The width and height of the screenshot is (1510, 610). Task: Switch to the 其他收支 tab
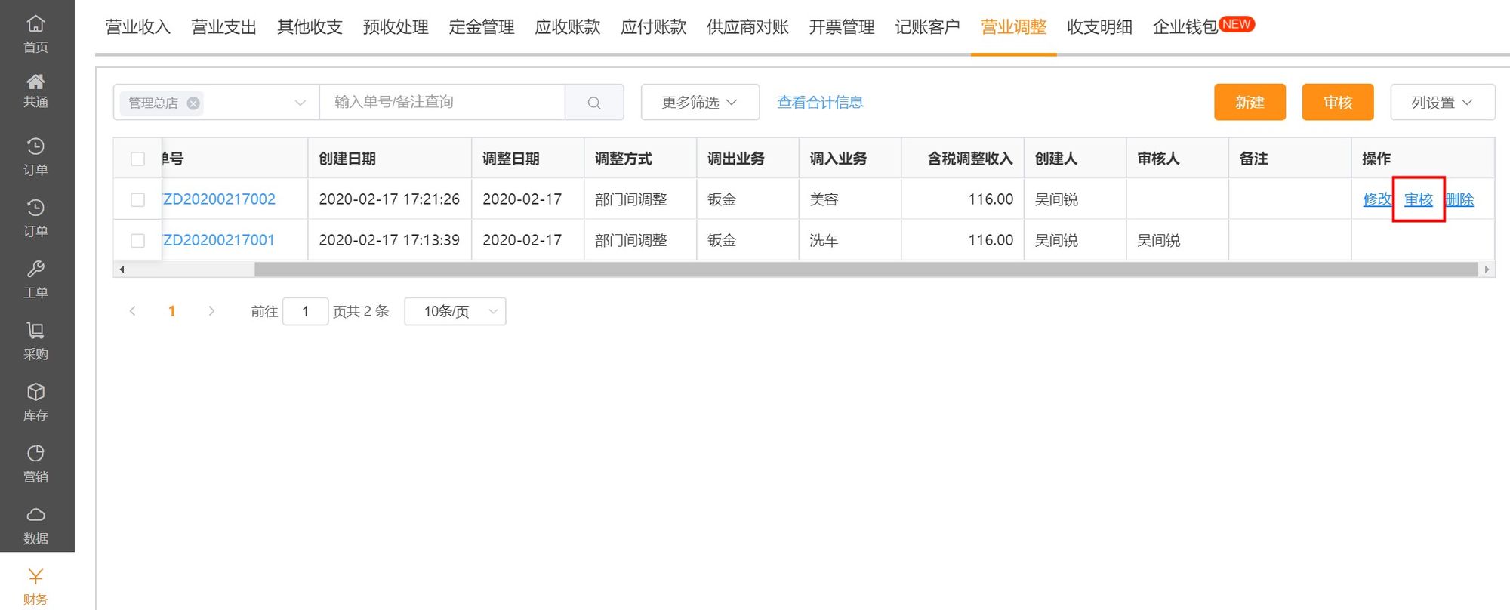coord(310,27)
